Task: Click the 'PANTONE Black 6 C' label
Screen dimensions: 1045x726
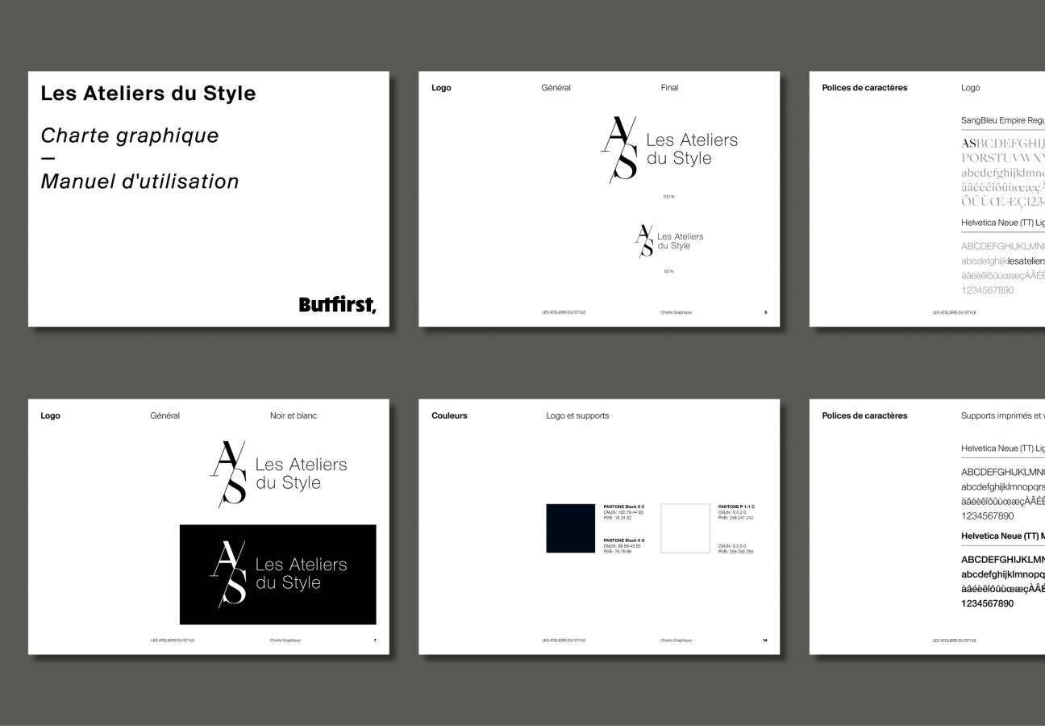Action: point(624,507)
